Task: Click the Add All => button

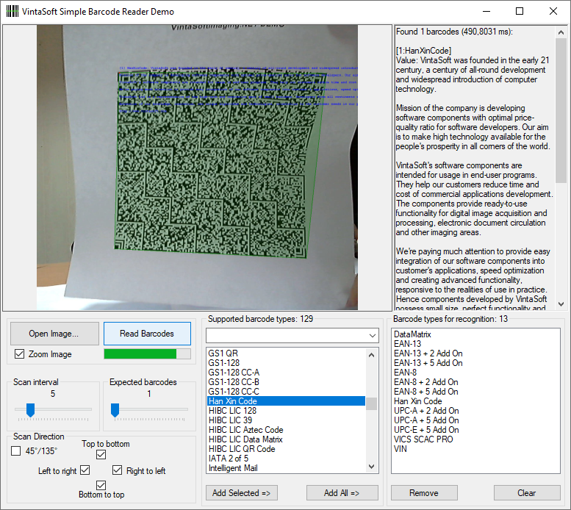Action: tap(342, 493)
